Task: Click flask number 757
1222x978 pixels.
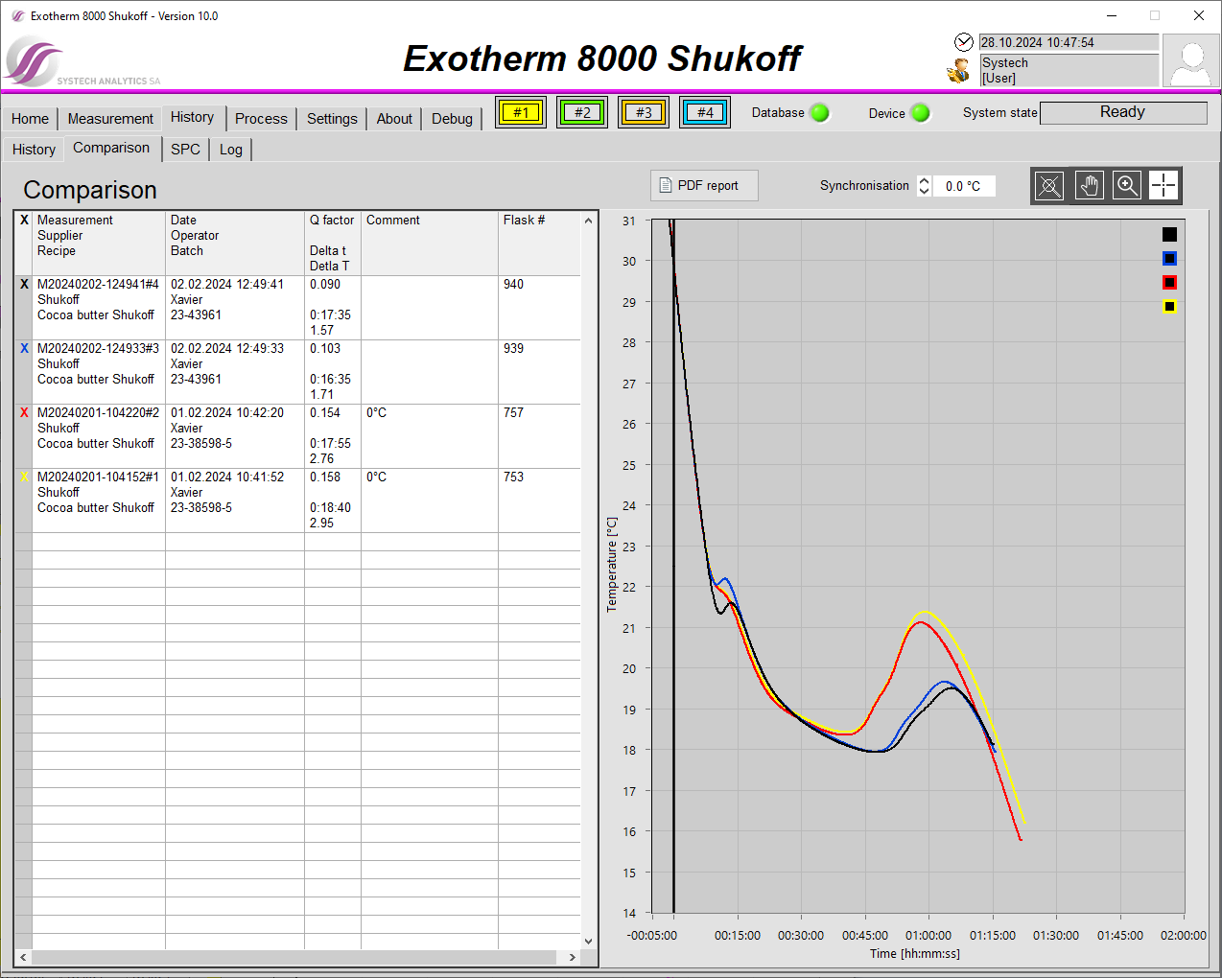Action: (514, 413)
